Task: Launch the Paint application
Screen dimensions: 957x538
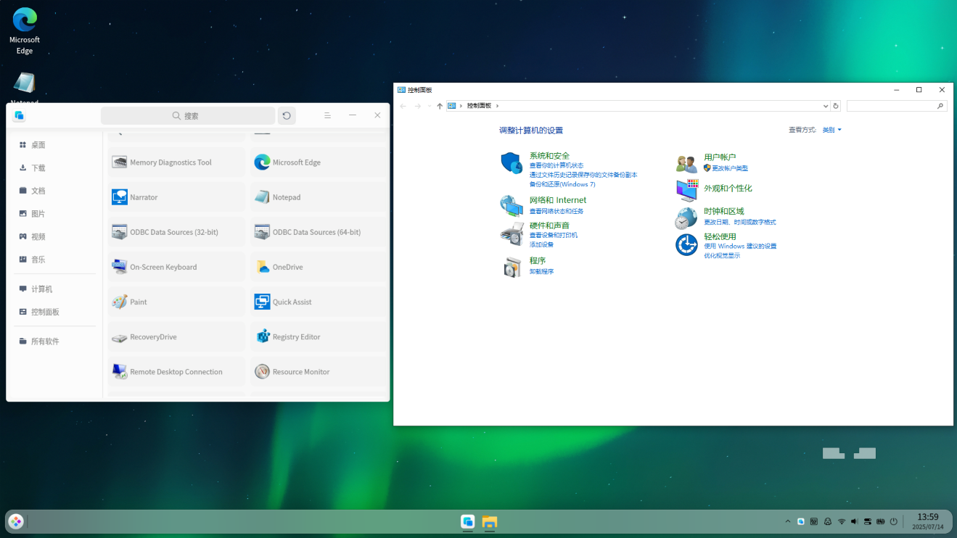Action: 138,302
